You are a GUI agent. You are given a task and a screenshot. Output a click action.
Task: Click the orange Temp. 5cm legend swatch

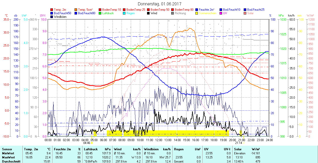coord(76,10)
